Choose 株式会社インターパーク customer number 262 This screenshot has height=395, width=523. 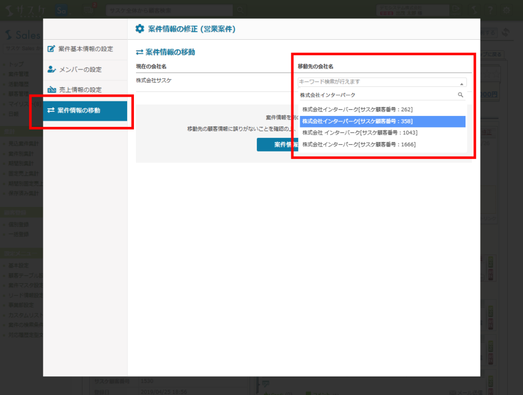(382, 109)
